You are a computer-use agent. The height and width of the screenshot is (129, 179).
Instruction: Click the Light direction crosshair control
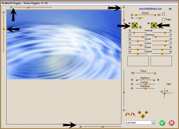[x=164, y=93]
